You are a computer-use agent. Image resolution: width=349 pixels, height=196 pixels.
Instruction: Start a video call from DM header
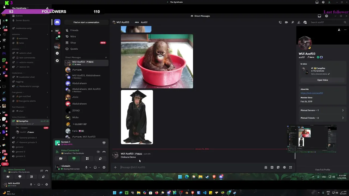(x=286, y=22)
